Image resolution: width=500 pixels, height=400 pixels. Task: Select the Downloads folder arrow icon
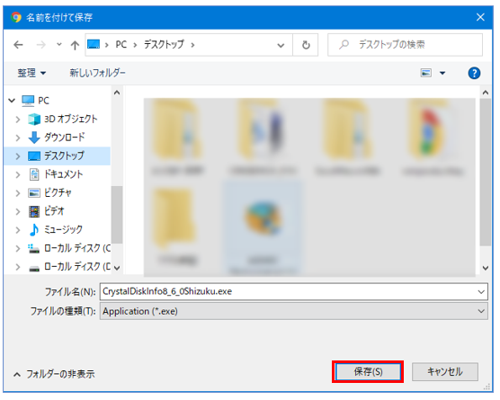(34, 138)
